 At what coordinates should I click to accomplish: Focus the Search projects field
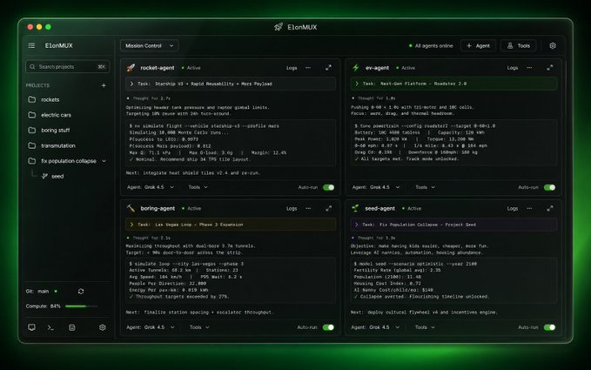pos(68,67)
